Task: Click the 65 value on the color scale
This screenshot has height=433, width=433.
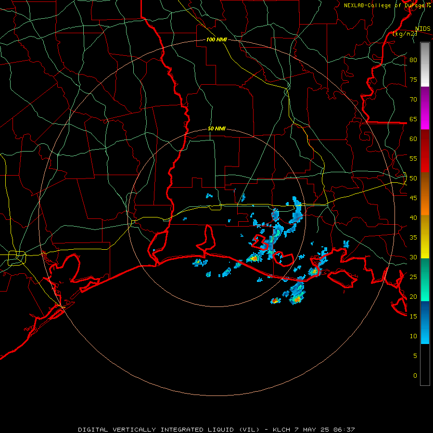Action: tap(413, 119)
